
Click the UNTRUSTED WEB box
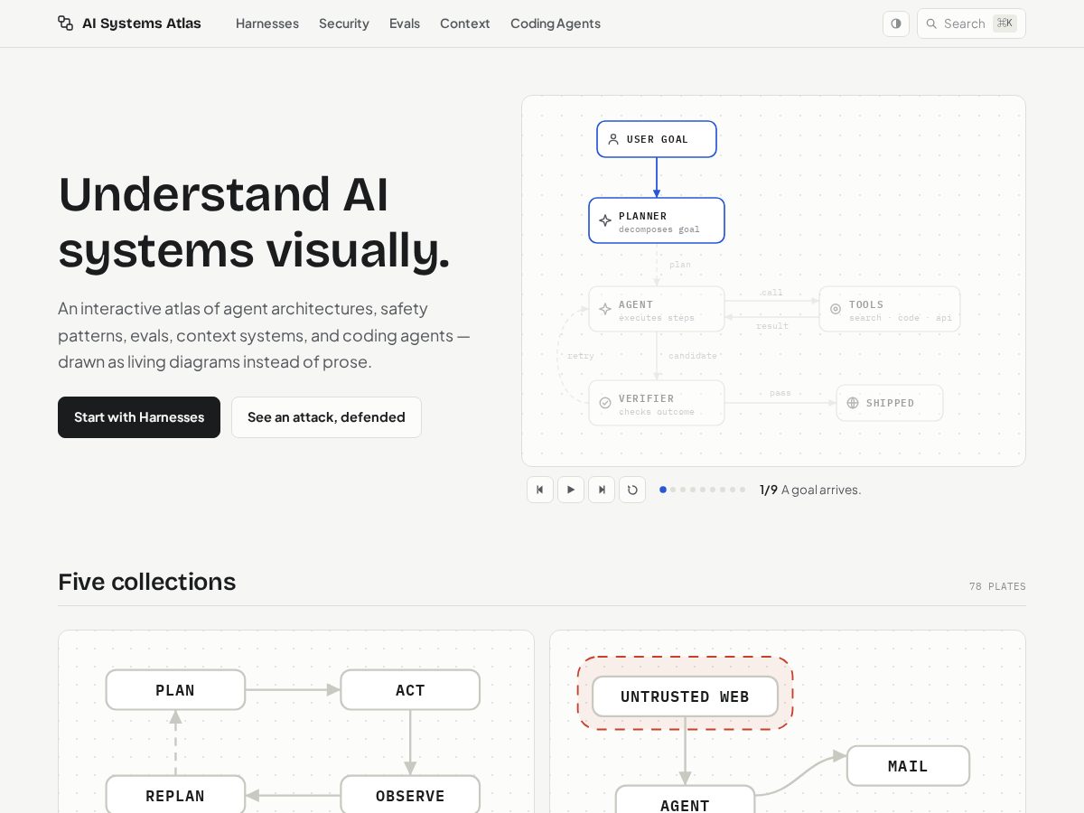pyautogui.click(x=685, y=696)
